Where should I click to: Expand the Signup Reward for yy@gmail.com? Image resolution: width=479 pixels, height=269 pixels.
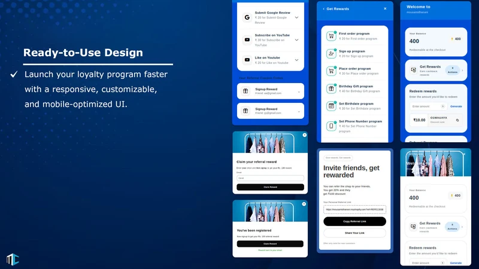pos(298,112)
